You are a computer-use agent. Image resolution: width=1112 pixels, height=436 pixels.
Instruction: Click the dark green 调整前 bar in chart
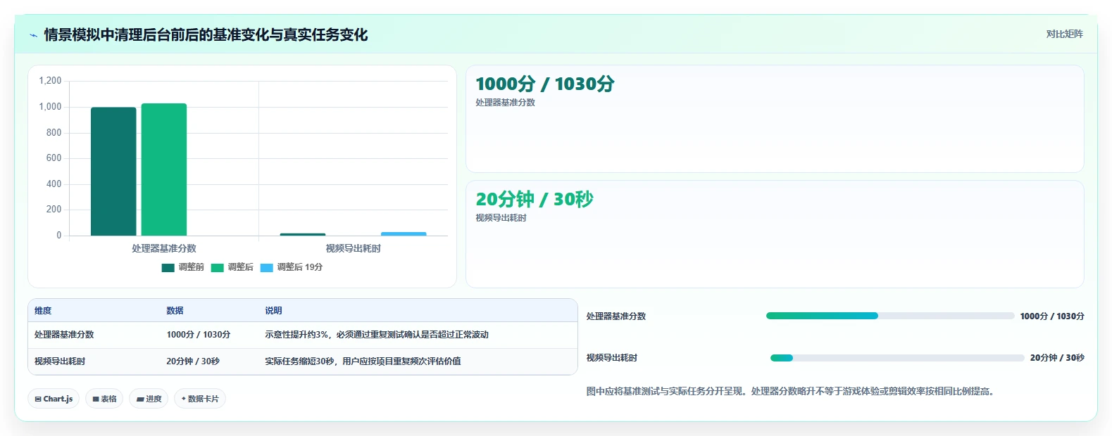pyautogui.click(x=113, y=172)
